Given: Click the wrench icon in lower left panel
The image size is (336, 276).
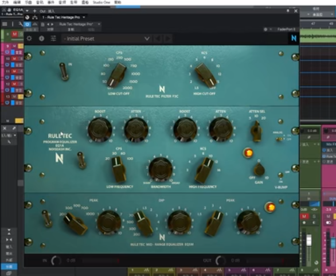Looking at the screenshot, I should (x=9, y=142).
